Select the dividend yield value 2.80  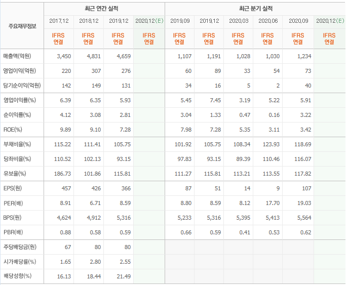pyautogui.click(x=95, y=262)
